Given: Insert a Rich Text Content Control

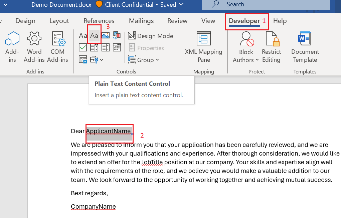Looking at the screenshot, I should coord(83,36).
